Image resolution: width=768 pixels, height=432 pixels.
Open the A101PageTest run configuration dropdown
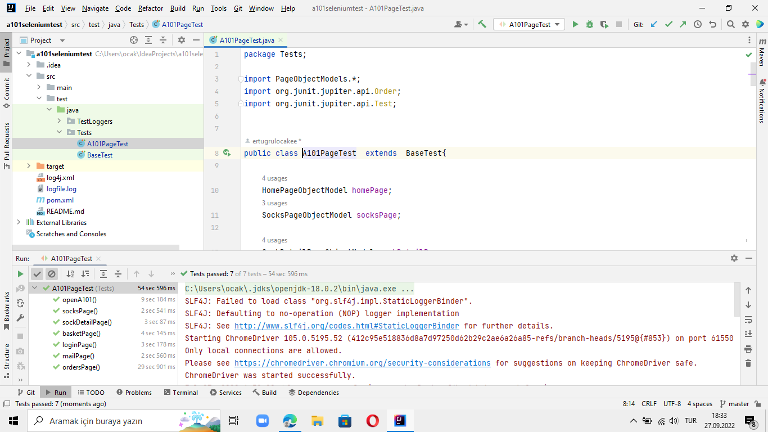(x=529, y=24)
